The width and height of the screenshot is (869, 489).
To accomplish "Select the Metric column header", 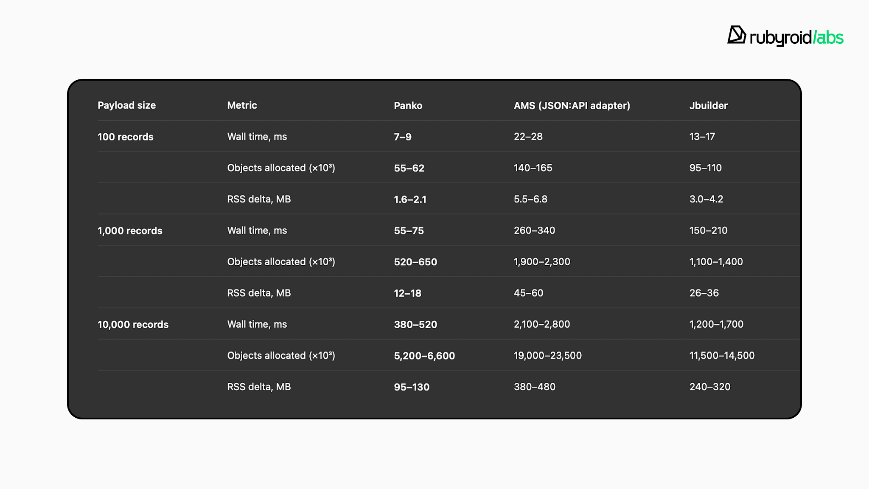I will pos(242,105).
